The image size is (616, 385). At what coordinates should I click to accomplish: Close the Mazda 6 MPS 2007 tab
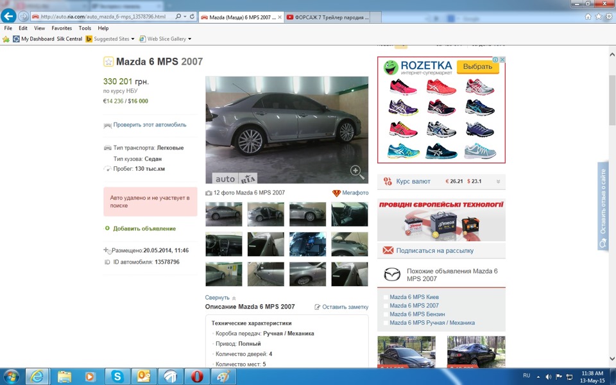(x=279, y=17)
